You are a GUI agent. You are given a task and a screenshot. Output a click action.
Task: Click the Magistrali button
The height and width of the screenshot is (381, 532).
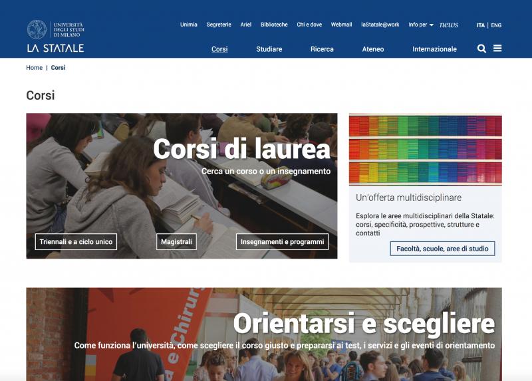coord(176,241)
